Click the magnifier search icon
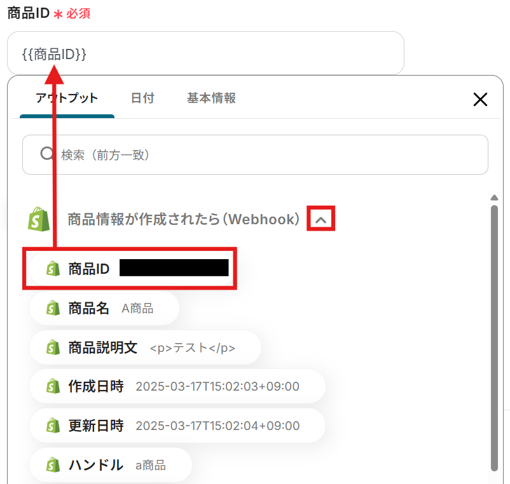 point(47,154)
